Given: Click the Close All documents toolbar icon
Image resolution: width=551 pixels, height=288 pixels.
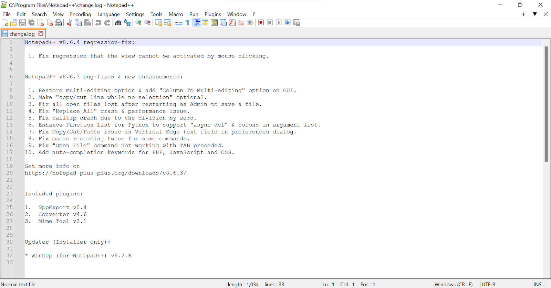Looking at the screenshot, I should pos(50,23).
